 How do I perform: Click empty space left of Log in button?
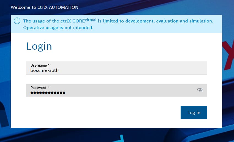[x=110, y=112]
